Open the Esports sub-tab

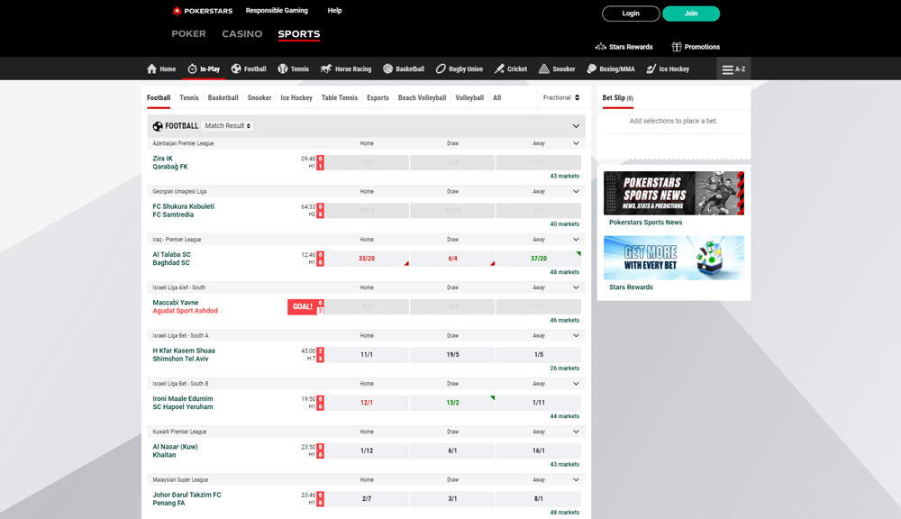378,97
